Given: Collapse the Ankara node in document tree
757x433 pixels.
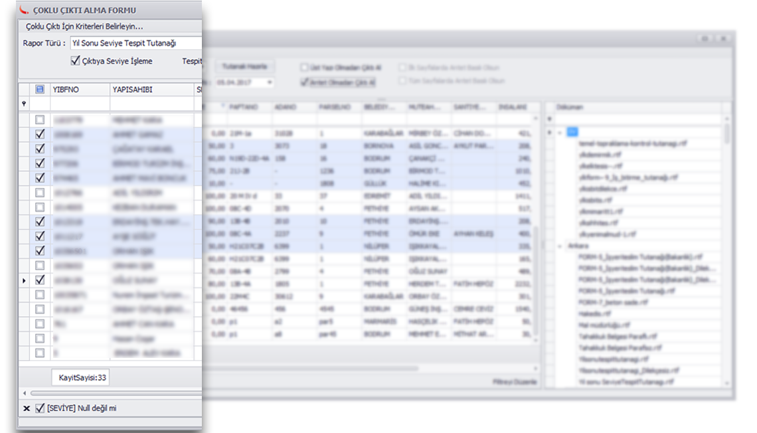Looking at the screenshot, I should (560, 246).
